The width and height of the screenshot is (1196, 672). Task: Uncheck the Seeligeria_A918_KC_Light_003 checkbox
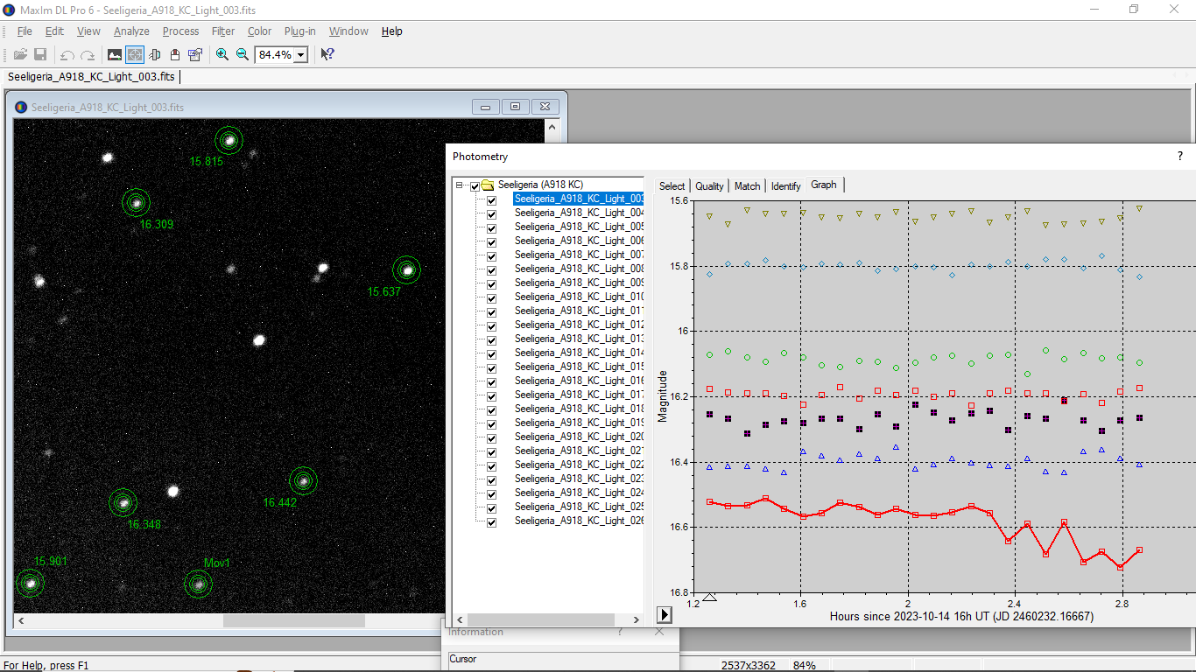click(491, 200)
